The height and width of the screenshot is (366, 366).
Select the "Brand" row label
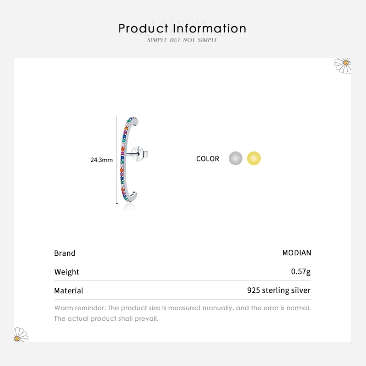click(65, 253)
